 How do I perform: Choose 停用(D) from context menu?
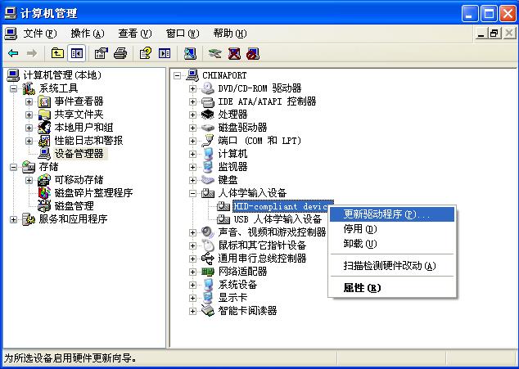click(x=392, y=229)
